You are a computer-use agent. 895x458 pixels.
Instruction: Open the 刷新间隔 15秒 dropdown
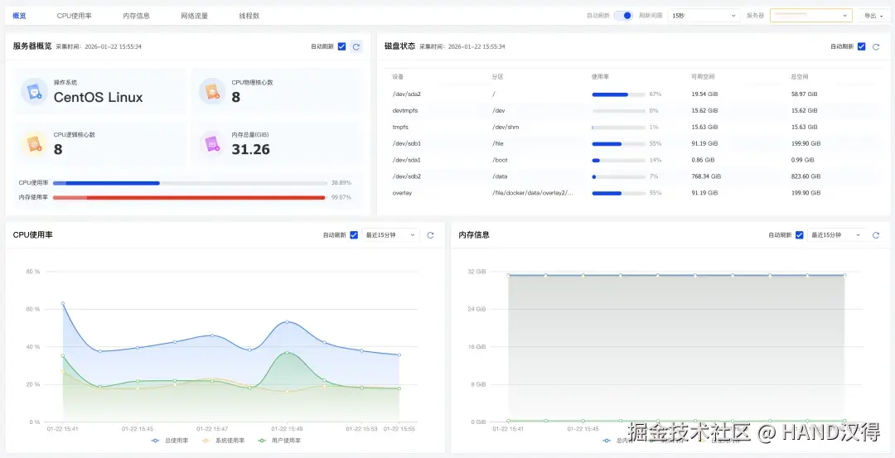[x=704, y=16]
